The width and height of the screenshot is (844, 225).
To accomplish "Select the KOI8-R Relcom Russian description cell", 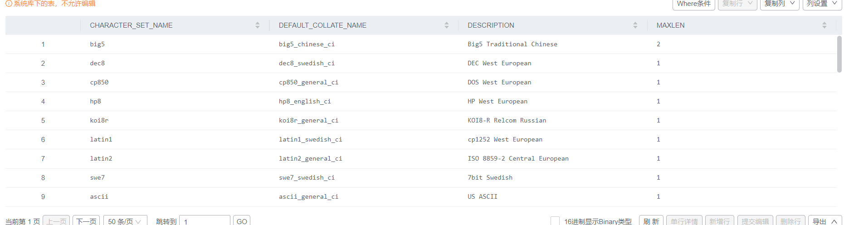I will [x=507, y=121].
